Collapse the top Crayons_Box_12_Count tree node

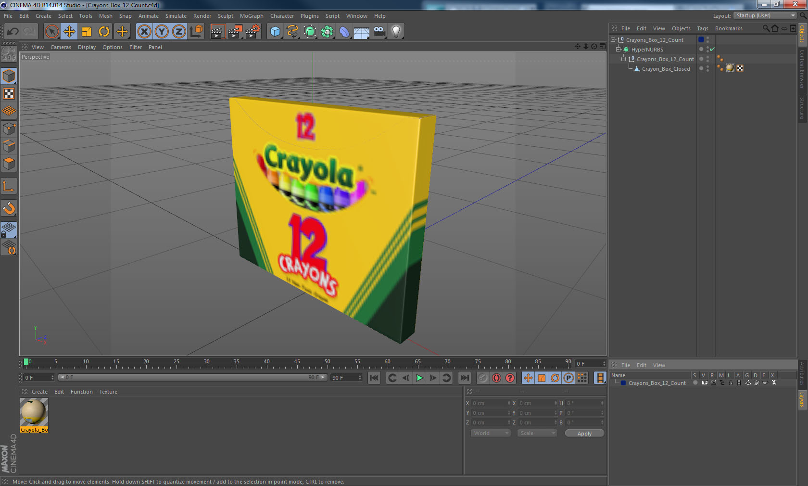pyautogui.click(x=613, y=39)
